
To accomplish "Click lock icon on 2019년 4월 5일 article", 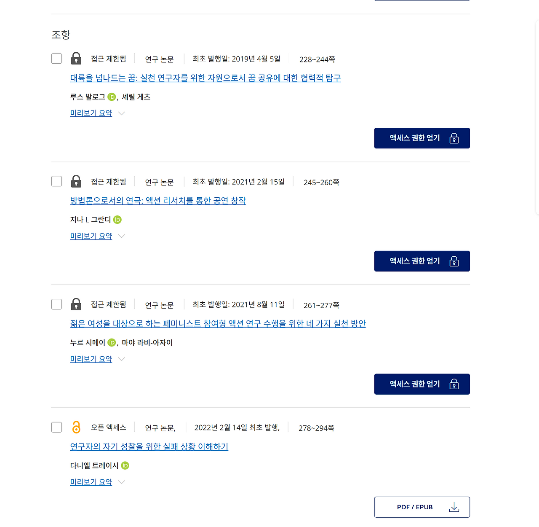I will pos(76,58).
